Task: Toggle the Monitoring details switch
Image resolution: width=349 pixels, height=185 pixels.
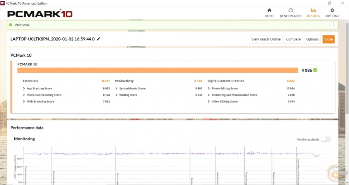Action: pos(326,139)
